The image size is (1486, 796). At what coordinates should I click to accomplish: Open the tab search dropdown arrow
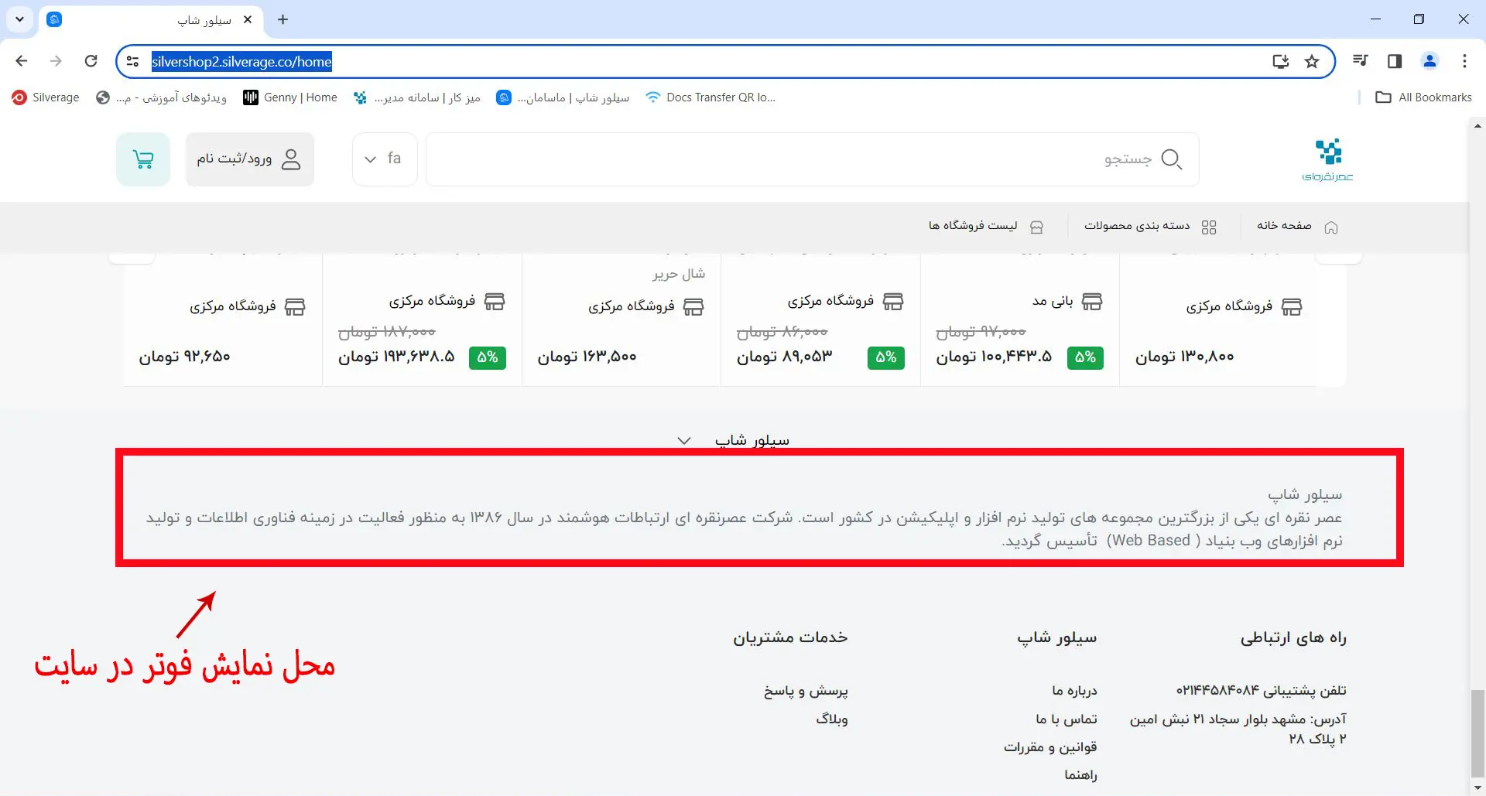tap(20, 19)
